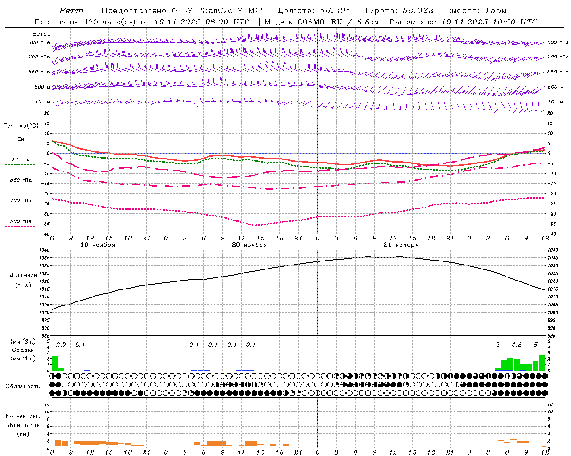This screenshot has height=456, width=571.
Task: Click the "21 ноября" date label
Action: [x=401, y=245]
